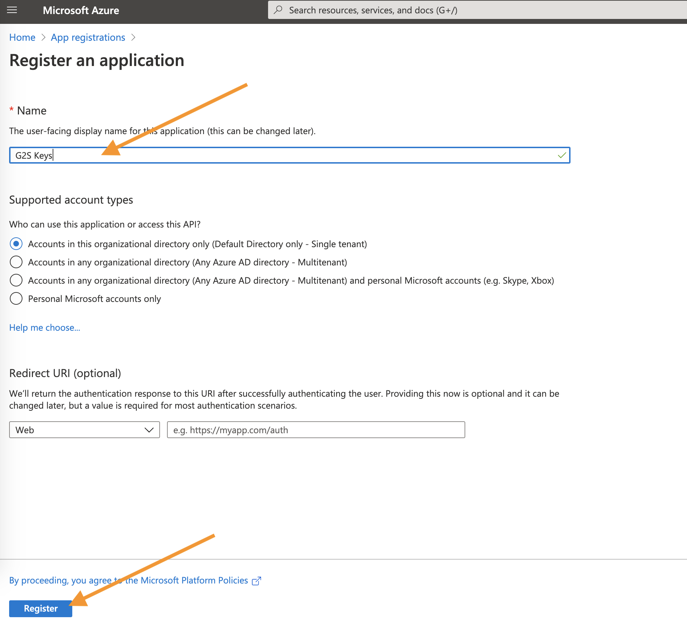
Task: Open the hamburger portal menu
Action: coord(12,10)
